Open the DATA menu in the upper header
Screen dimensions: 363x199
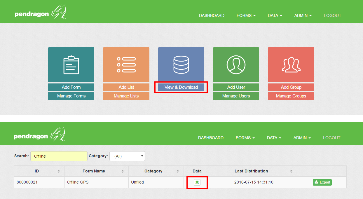tap(275, 15)
